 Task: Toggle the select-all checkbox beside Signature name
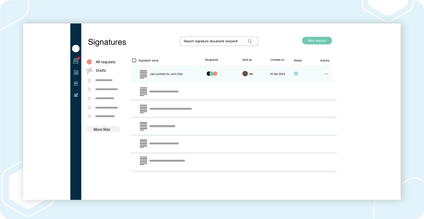pyautogui.click(x=134, y=61)
